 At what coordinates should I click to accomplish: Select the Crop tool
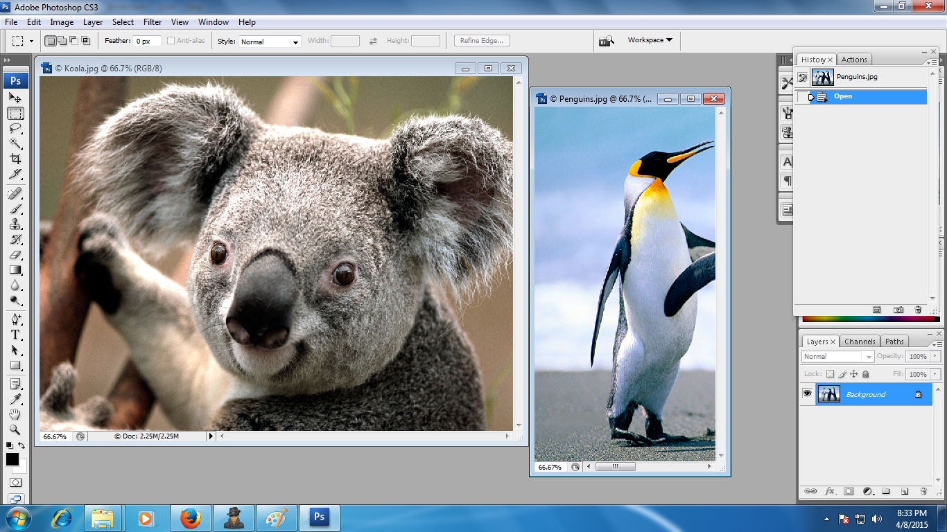[15, 159]
